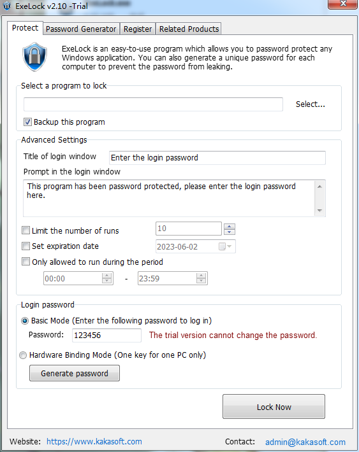Click the prompt text scrollbar down arrow
This screenshot has width=359, height=452.
[319, 211]
